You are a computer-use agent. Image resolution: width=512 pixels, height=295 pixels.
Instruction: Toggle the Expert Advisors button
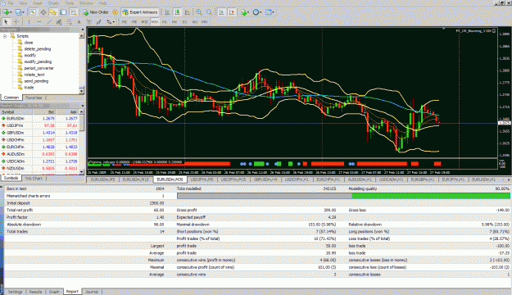click(x=140, y=12)
